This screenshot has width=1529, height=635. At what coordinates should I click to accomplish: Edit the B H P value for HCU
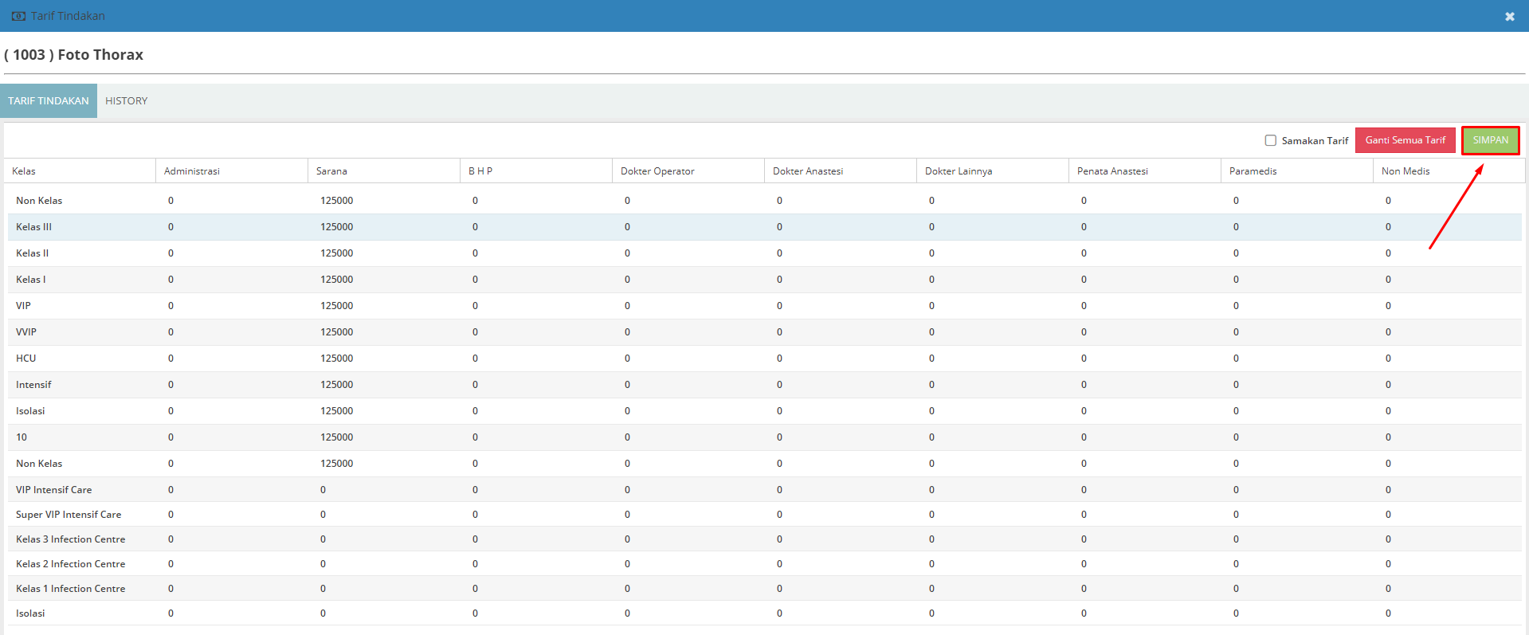click(475, 359)
